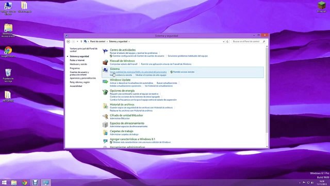Screen dimensions: 330x186
Task: Click the Windows Update green arrow icon
Action: (105, 82)
